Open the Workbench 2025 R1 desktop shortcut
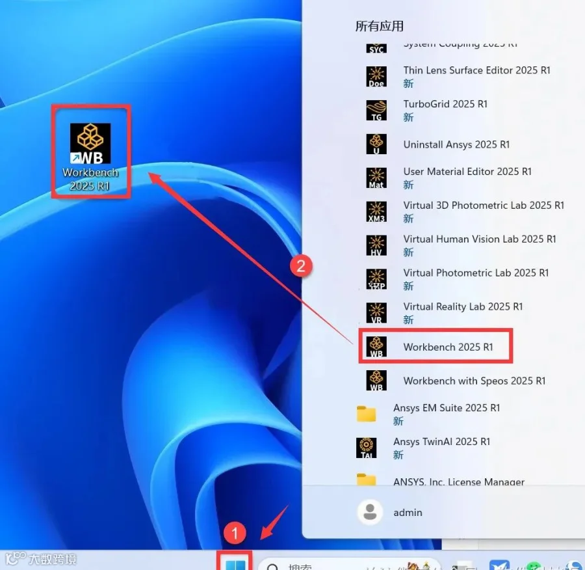This screenshot has width=585, height=570. [90, 157]
